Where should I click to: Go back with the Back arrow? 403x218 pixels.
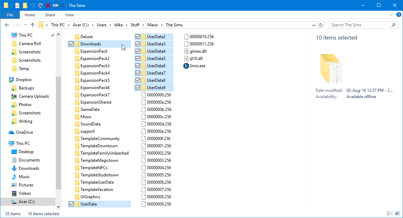[7, 25]
